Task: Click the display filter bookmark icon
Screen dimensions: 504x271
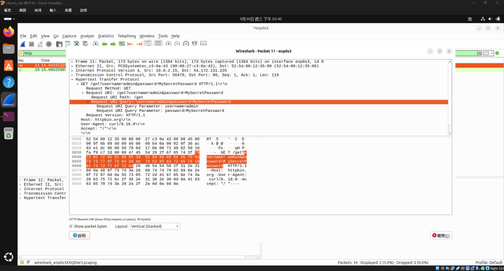Action: [x=21, y=53]
